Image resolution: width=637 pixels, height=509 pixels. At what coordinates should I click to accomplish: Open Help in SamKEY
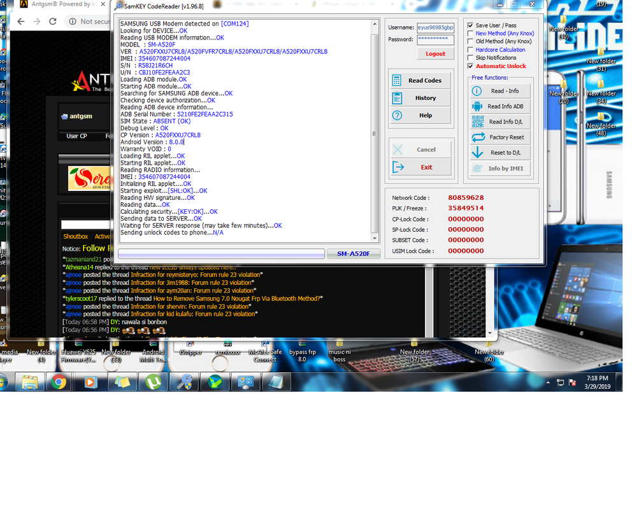coord(420,115)
